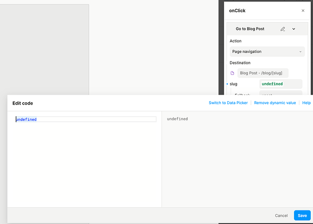
Task: Cancel the code edit
Action: point(281,215)
